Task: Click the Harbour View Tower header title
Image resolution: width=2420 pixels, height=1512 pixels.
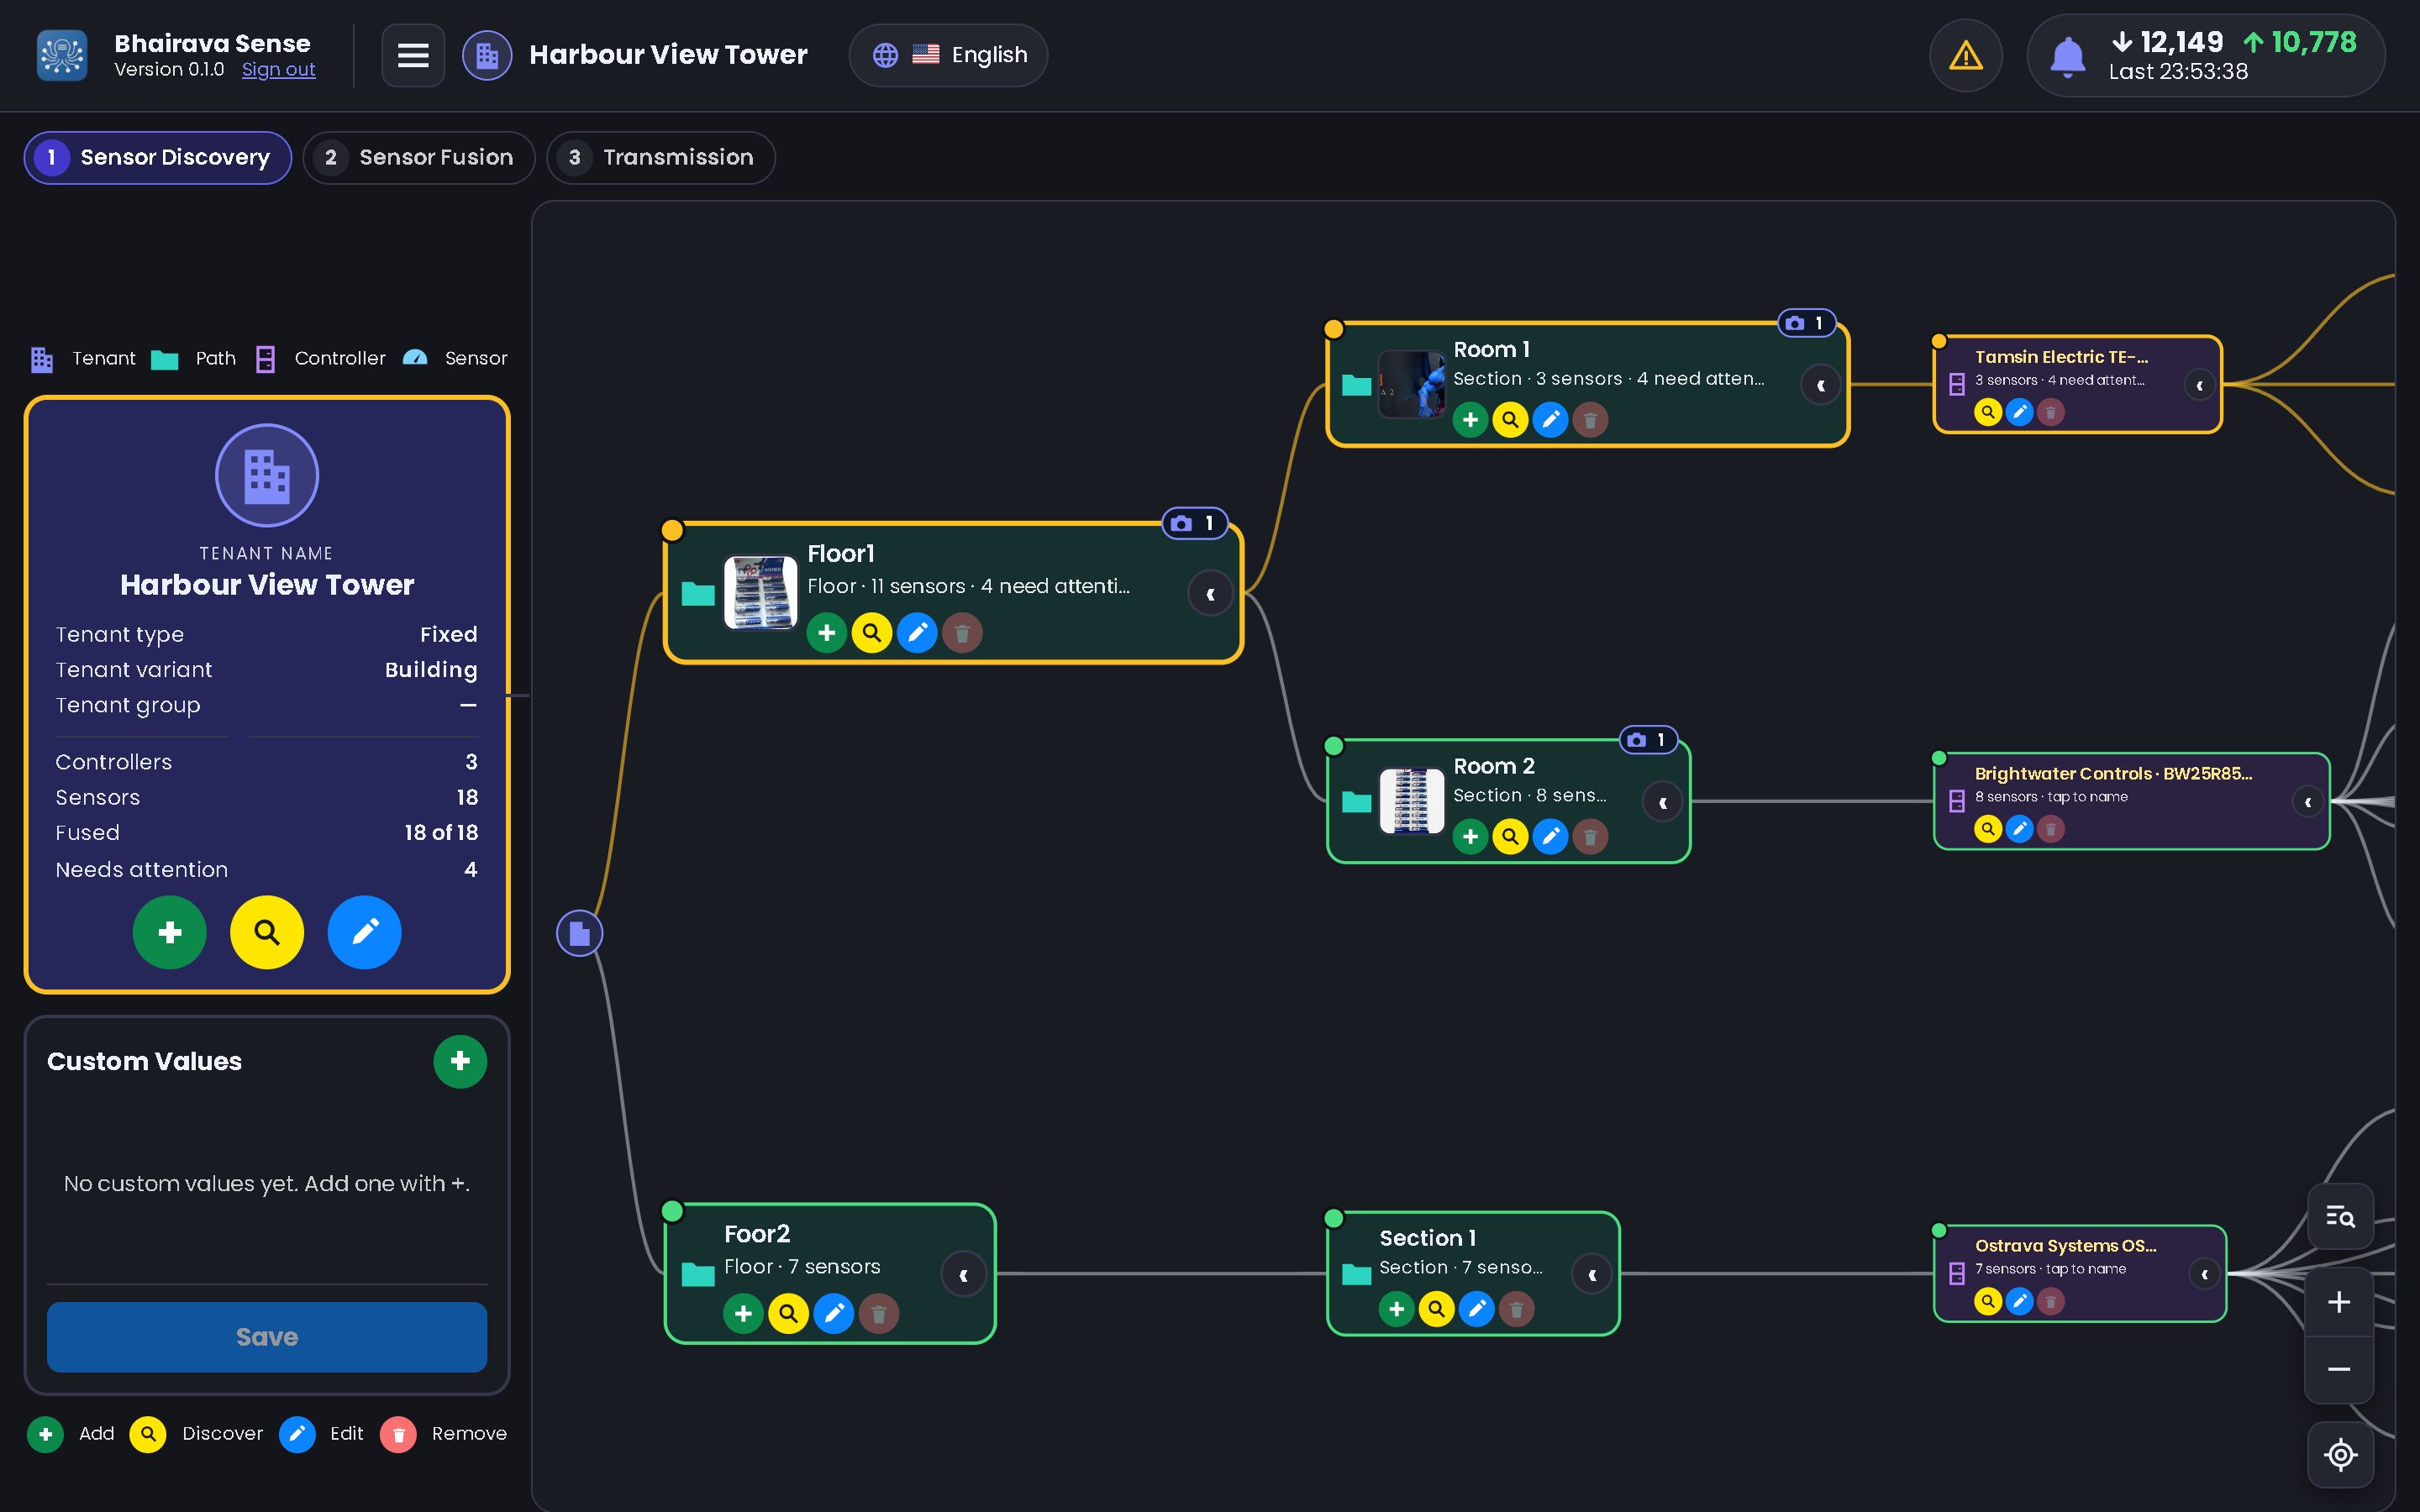Action: pyautogui.click(x=668, y=54)
